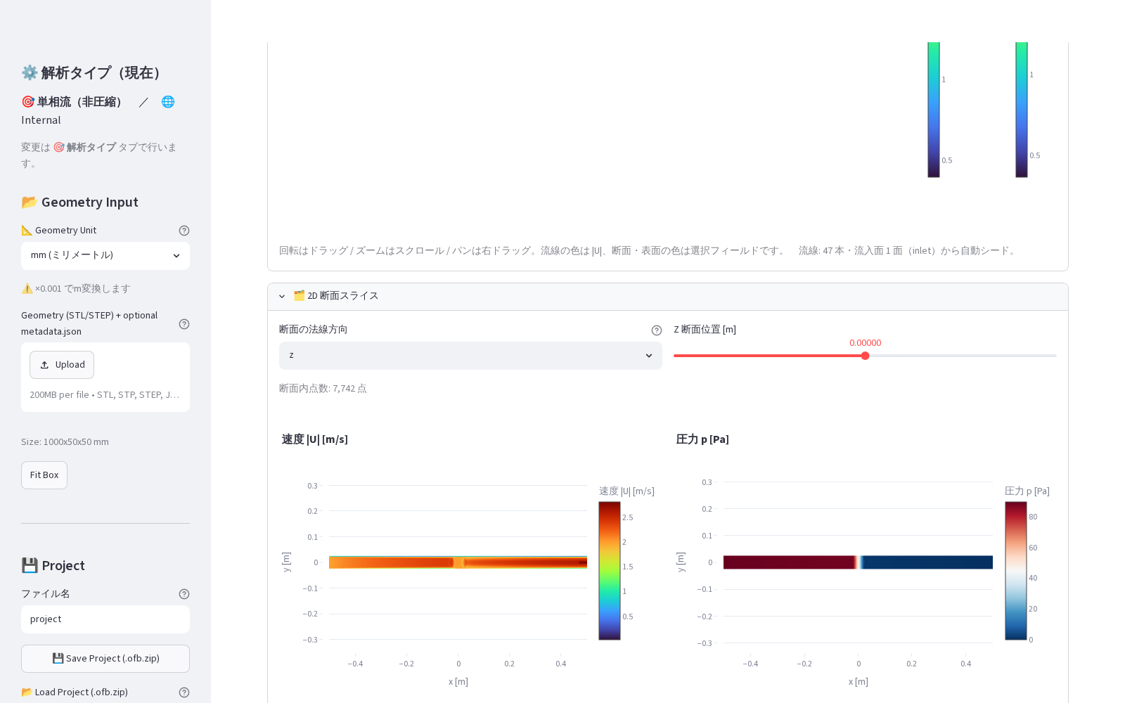This screenshot has height=703, width=1125.
Task: Click the 0.00000 slider value label
Action: tap(865, 343)
